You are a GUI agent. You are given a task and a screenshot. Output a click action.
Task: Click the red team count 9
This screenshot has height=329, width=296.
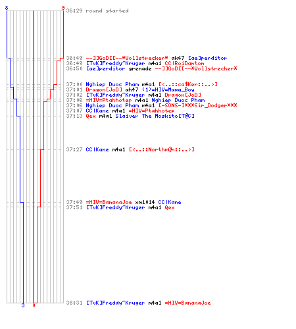(x=63, y=8)
